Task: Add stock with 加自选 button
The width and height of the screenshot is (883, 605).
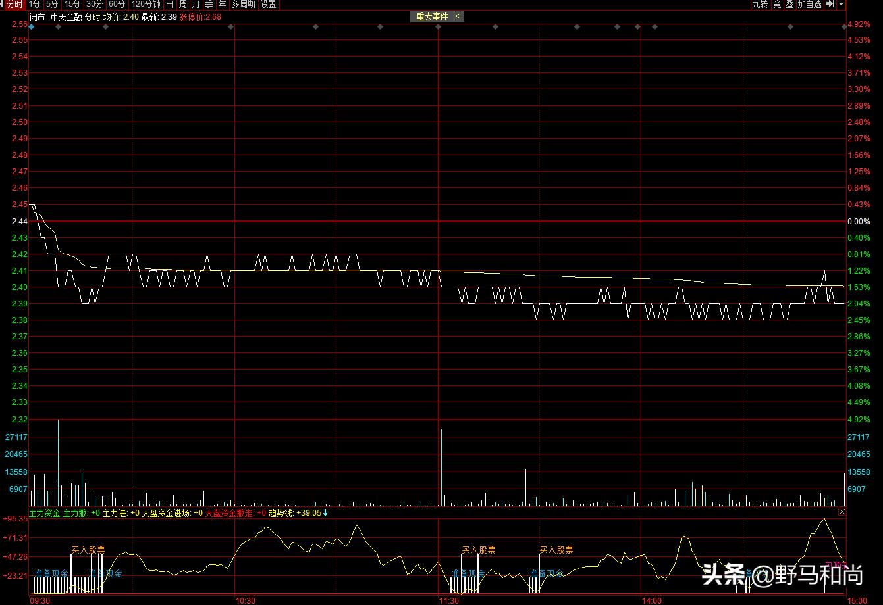Action: (810, 5)
